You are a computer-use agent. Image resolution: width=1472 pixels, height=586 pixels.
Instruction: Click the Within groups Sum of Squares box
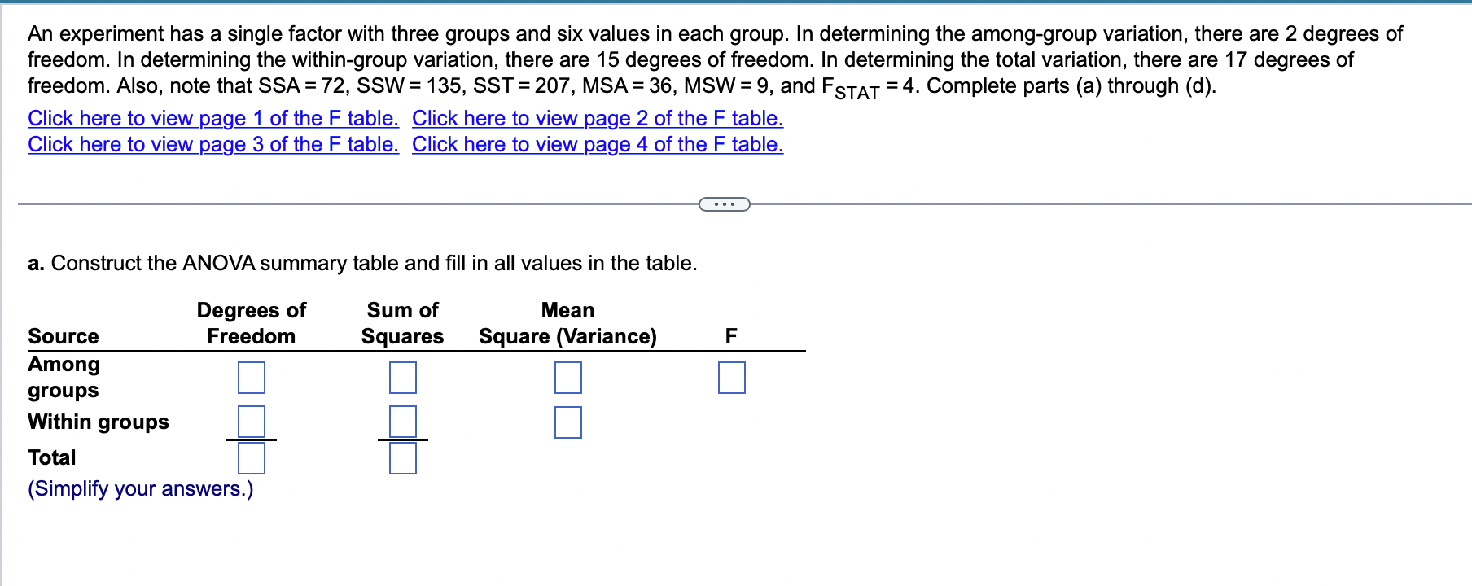pyautogui.click(x=402, y=422)
